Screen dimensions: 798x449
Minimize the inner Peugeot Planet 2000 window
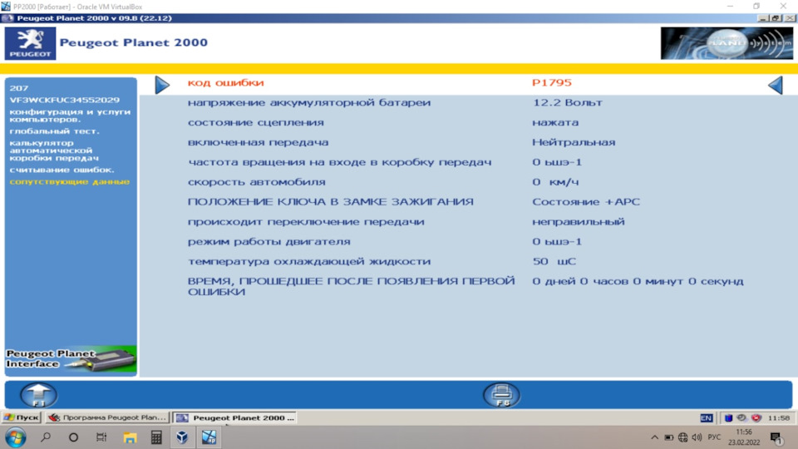pyautogui.click(x=763, y=18)
